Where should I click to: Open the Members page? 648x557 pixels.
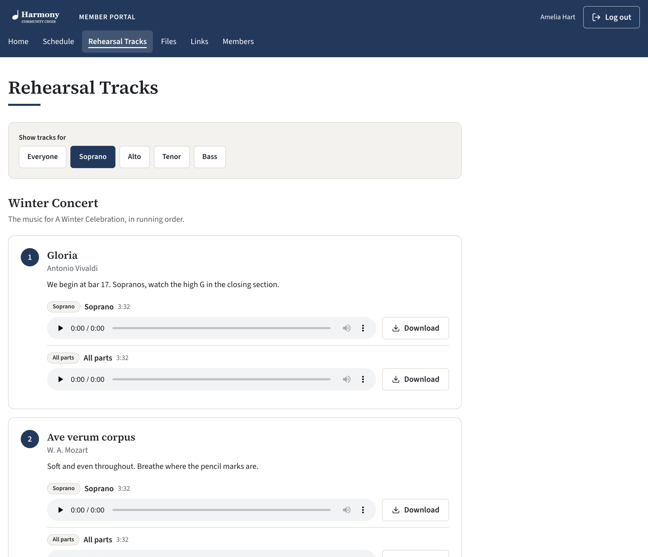coord(238,41)
